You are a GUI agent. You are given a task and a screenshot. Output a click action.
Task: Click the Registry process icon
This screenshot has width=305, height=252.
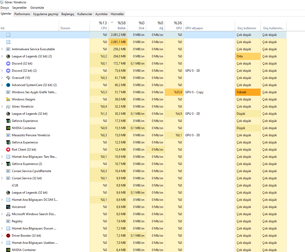pyautogui.click(x=8, y=221)
